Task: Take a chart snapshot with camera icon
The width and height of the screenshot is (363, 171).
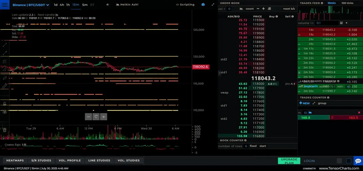Action: [203, 5]
